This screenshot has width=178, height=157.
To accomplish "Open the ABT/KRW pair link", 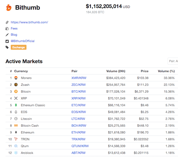I will point(78,153).
